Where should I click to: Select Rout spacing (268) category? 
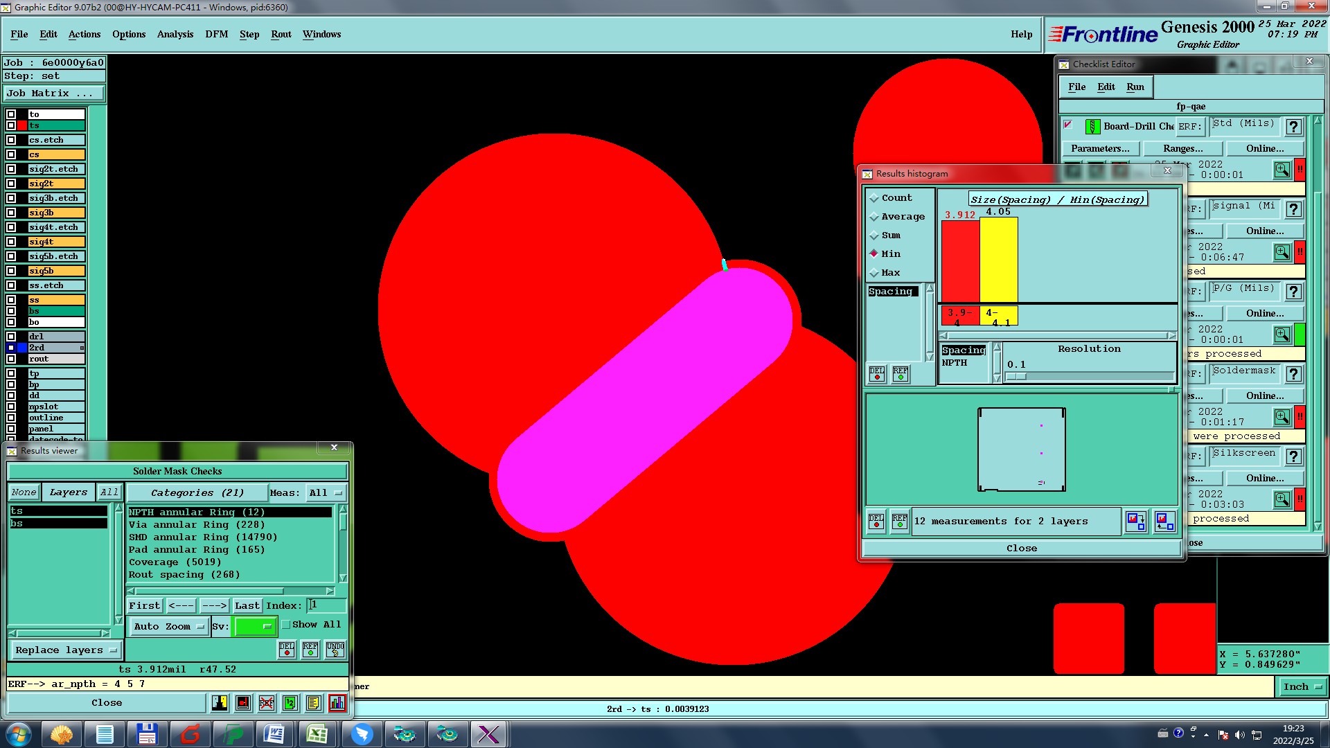pos(184,575)
